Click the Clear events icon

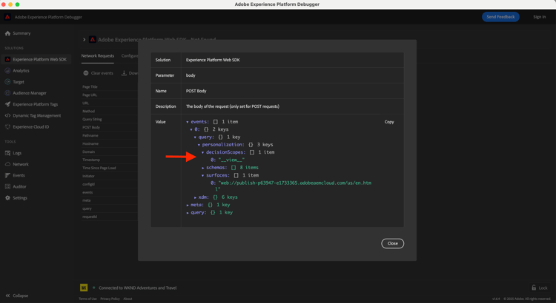(86, 73)
